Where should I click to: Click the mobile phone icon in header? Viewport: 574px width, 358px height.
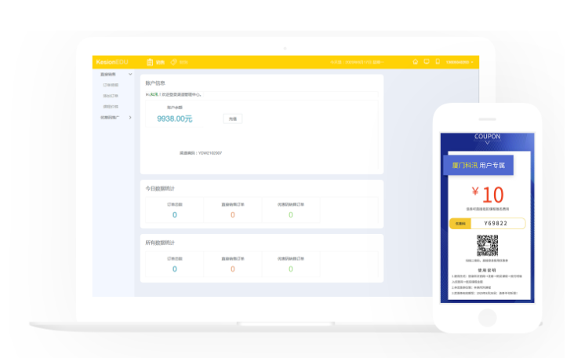pos(438,61)
